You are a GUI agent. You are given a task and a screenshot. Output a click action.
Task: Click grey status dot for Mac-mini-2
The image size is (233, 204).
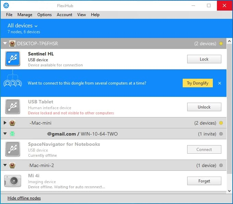point(221,165)
